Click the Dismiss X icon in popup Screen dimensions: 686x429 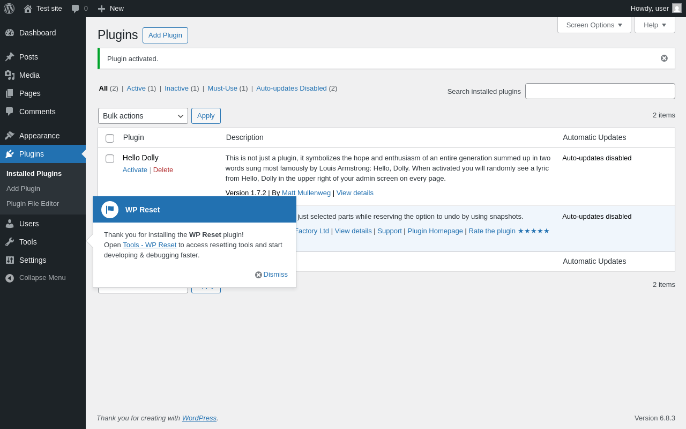[258, 275]
